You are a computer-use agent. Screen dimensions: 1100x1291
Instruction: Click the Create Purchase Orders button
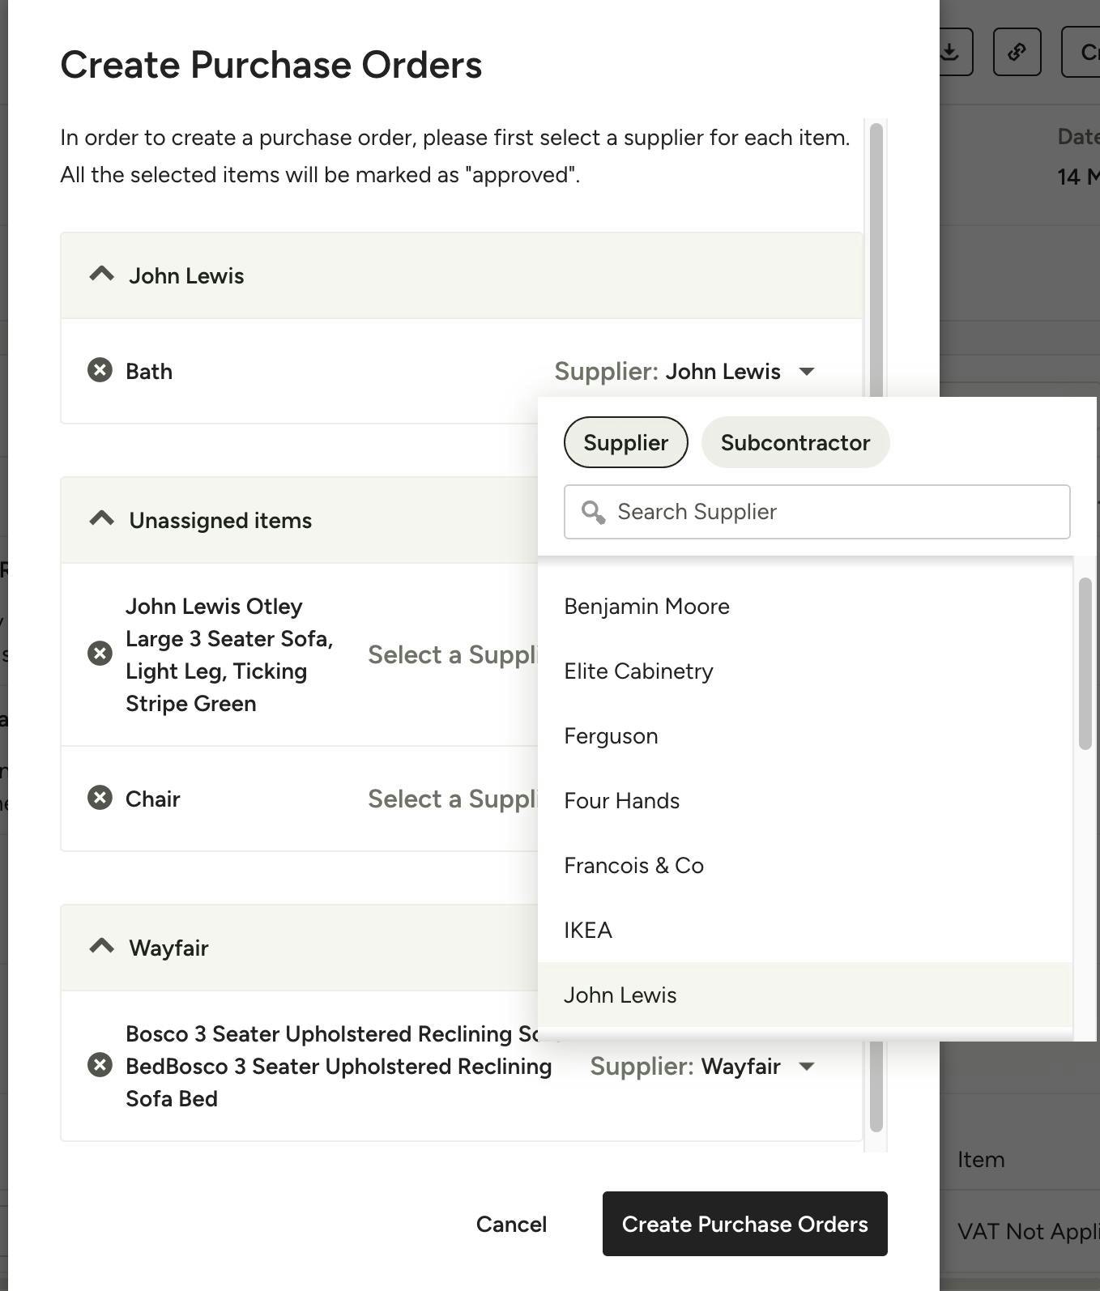coord(745,1224)
